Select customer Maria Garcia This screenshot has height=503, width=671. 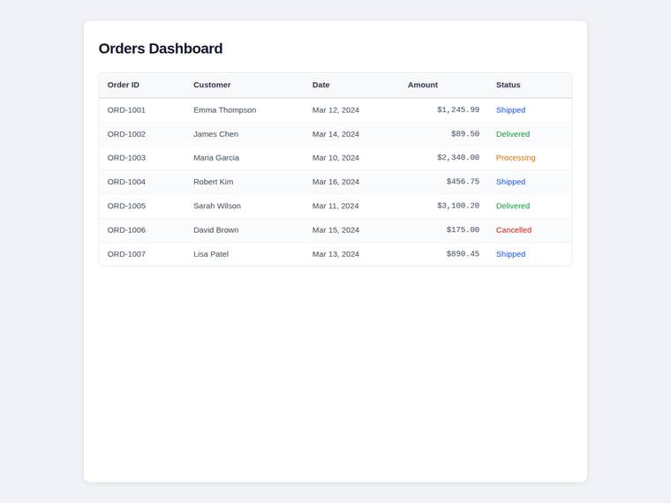216,158
